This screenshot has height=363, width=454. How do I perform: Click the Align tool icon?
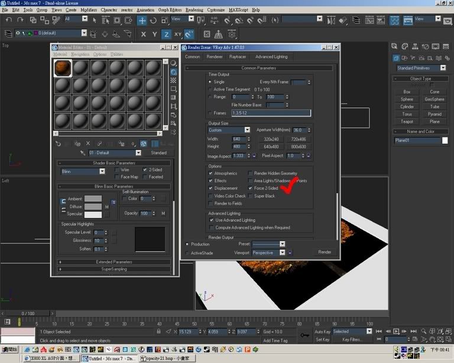coord(343,20)
